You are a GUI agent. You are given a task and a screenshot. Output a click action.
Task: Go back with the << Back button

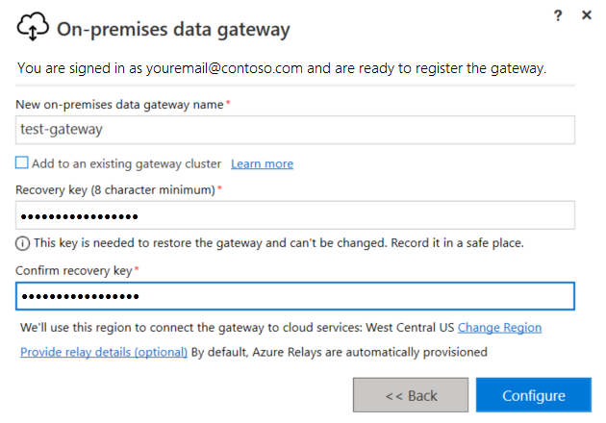click(x=411, y=395)
